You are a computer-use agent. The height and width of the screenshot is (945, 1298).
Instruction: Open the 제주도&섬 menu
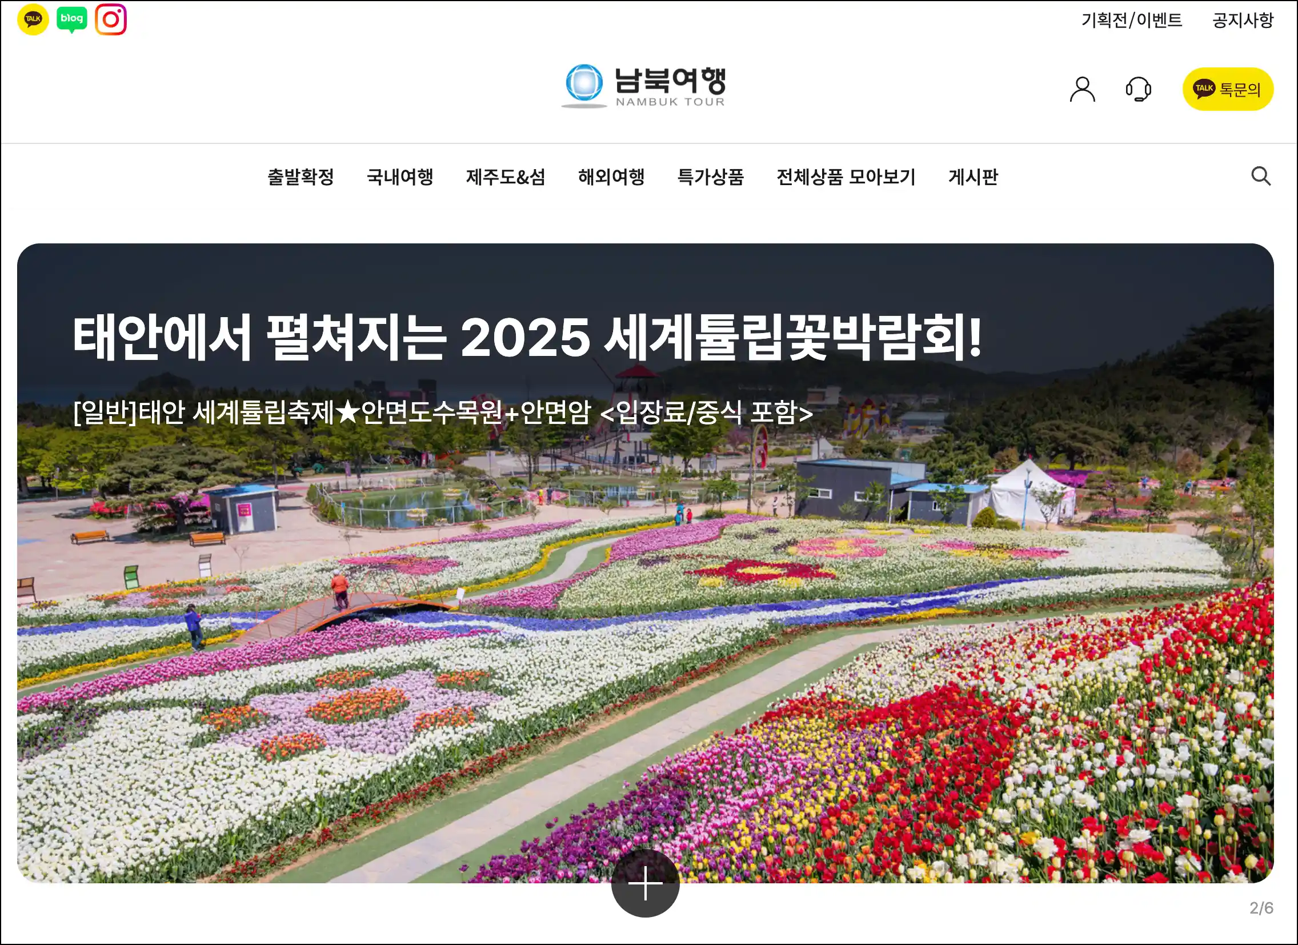506,177
